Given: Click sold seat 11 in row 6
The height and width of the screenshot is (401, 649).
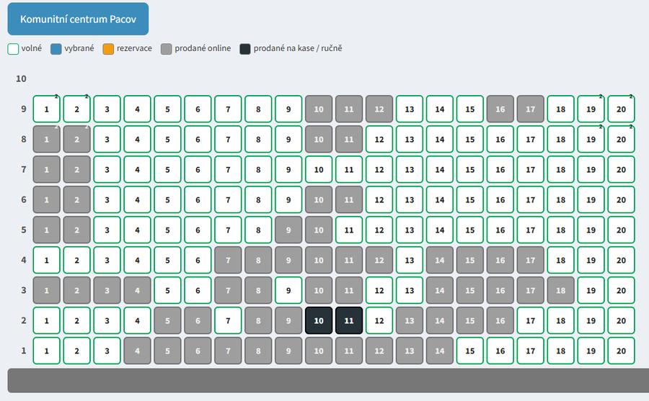Looking at the screenshot, I should 349,199.
